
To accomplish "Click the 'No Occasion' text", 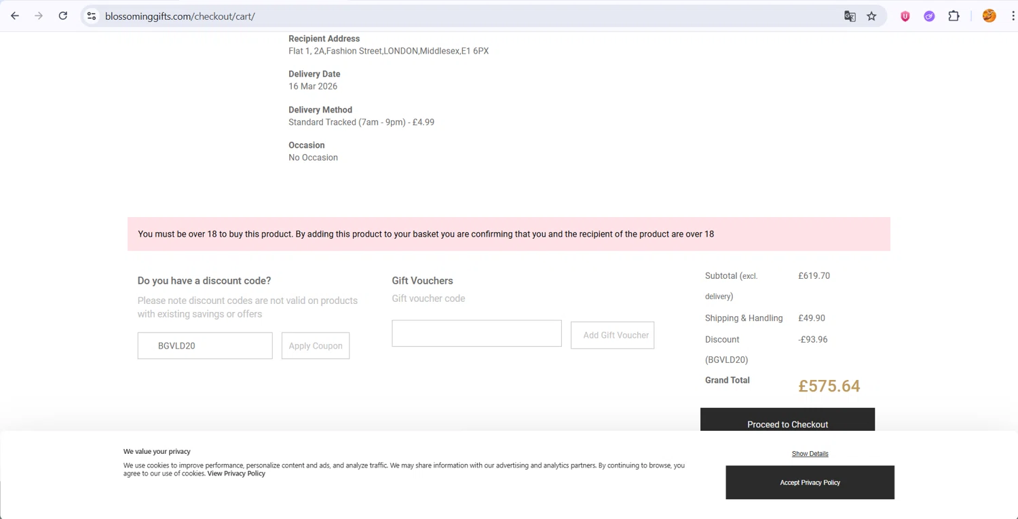I will 313,158.
